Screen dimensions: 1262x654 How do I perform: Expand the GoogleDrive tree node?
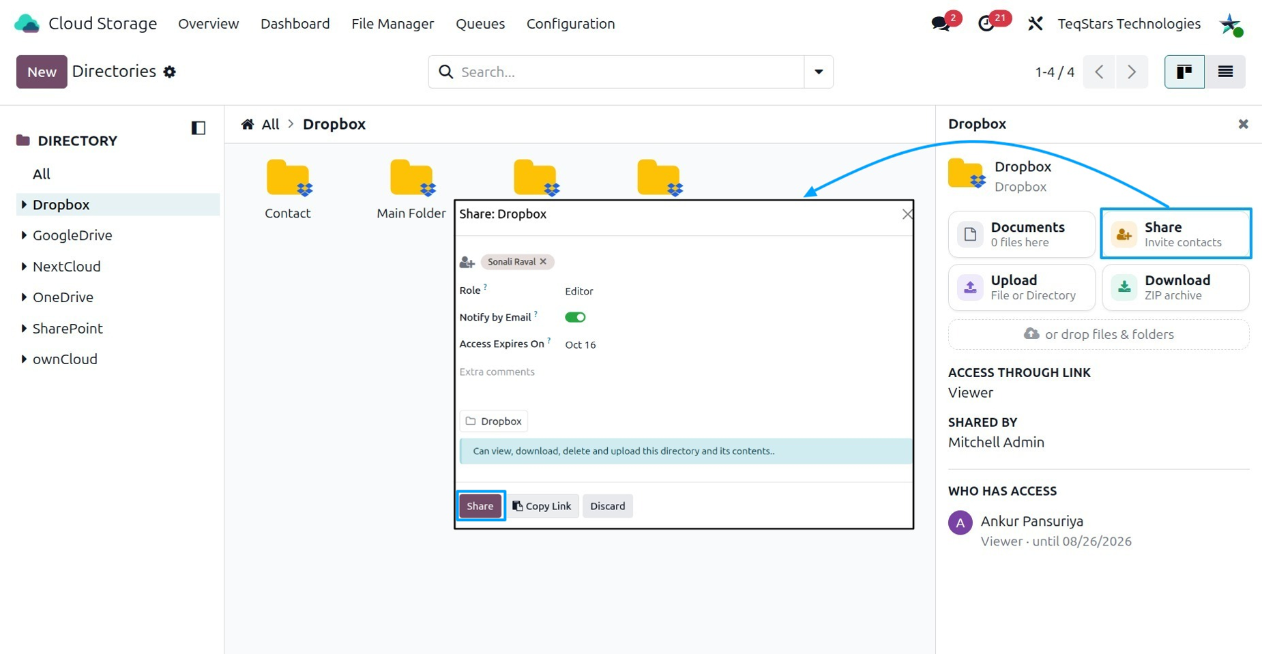coord(24,235)
